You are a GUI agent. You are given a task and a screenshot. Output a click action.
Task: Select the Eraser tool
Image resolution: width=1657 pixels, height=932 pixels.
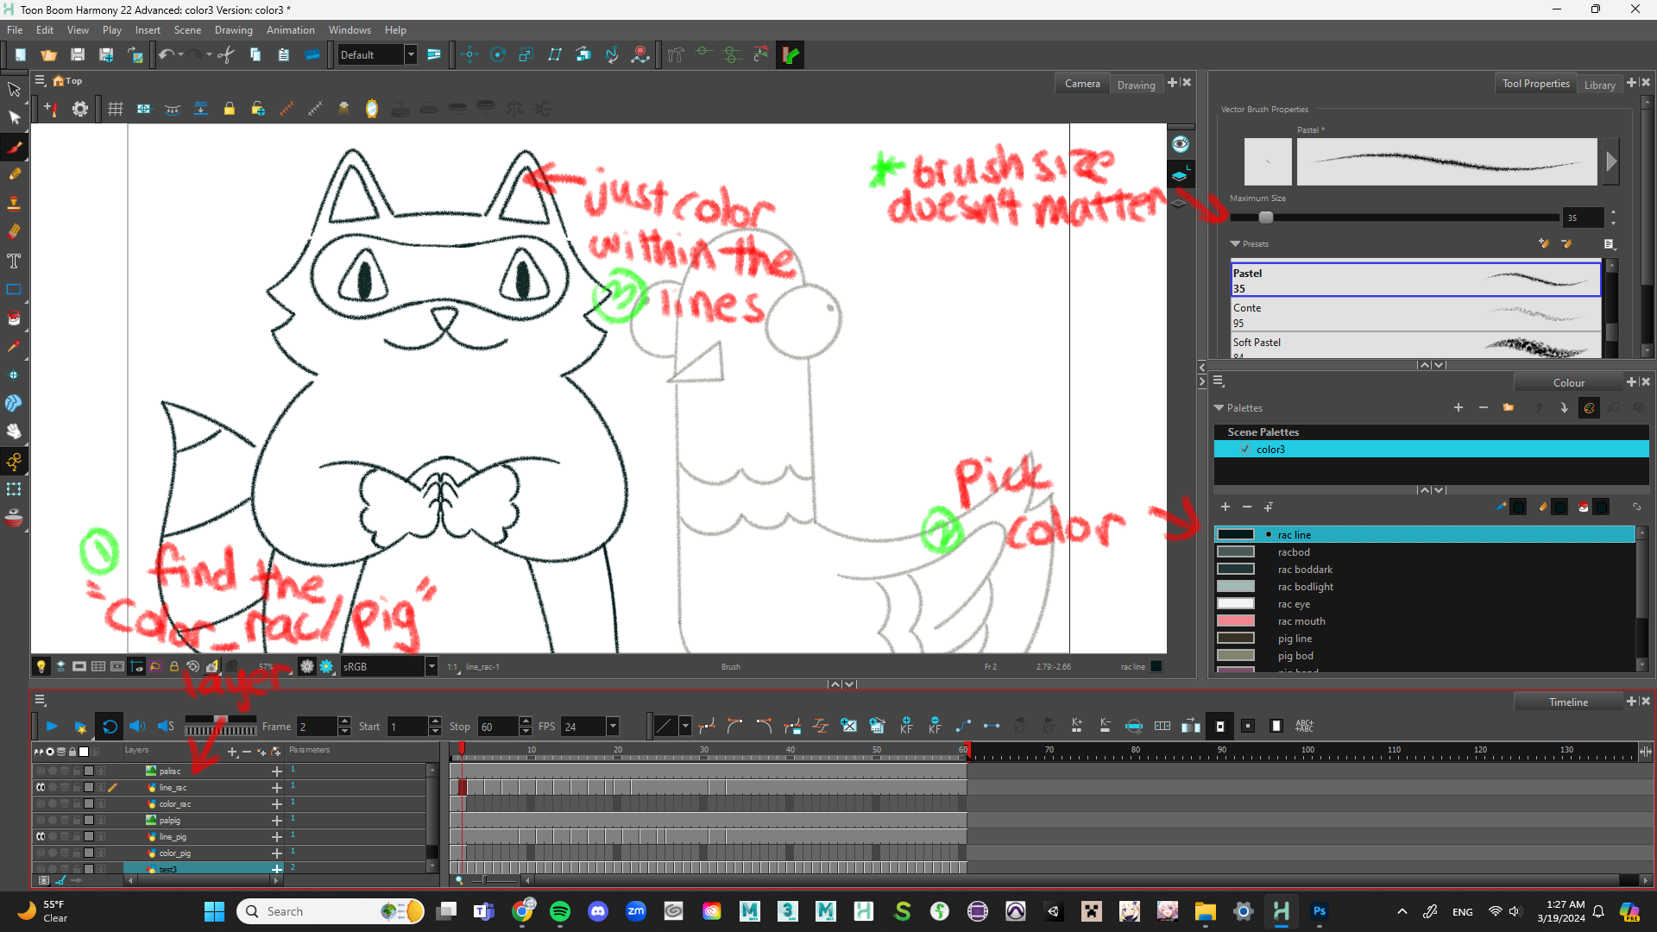point(14,231)
